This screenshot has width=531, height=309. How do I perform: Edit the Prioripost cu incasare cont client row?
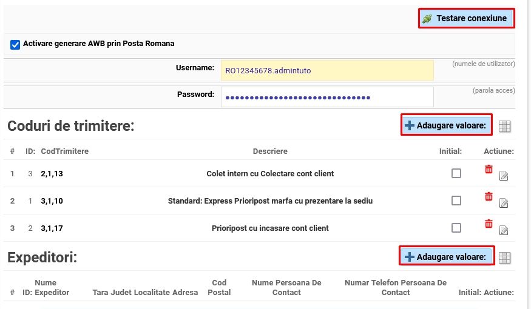504,230
